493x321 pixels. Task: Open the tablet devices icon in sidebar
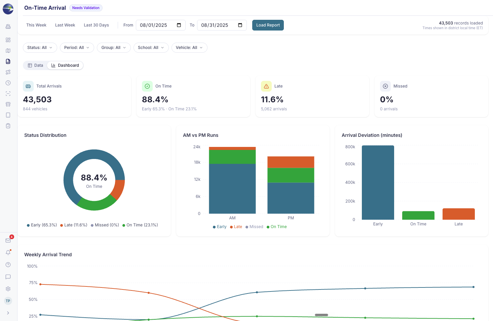click(x=8, y=115)
